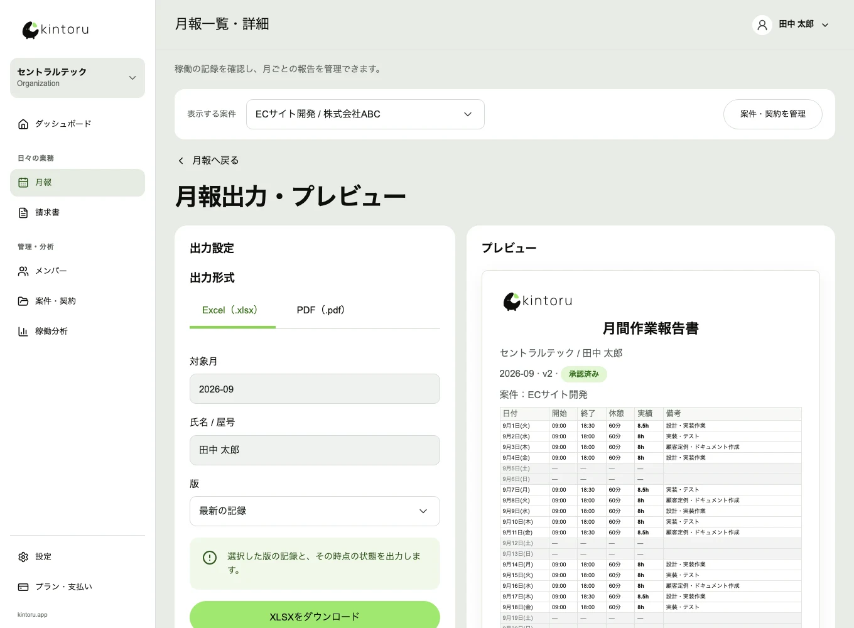Image resolution: width=854 pixels, height=628 pixels.
Task: Click the プラン・支払い card icon
Action: (23, 587)
